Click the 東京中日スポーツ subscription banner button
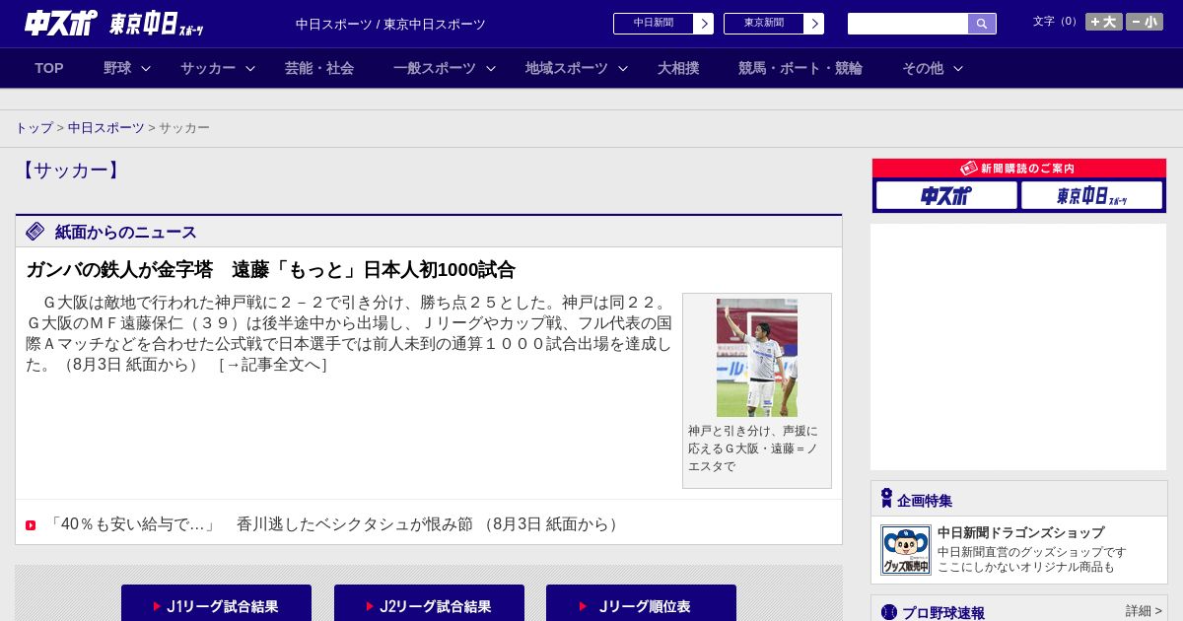 (1091, 195)
